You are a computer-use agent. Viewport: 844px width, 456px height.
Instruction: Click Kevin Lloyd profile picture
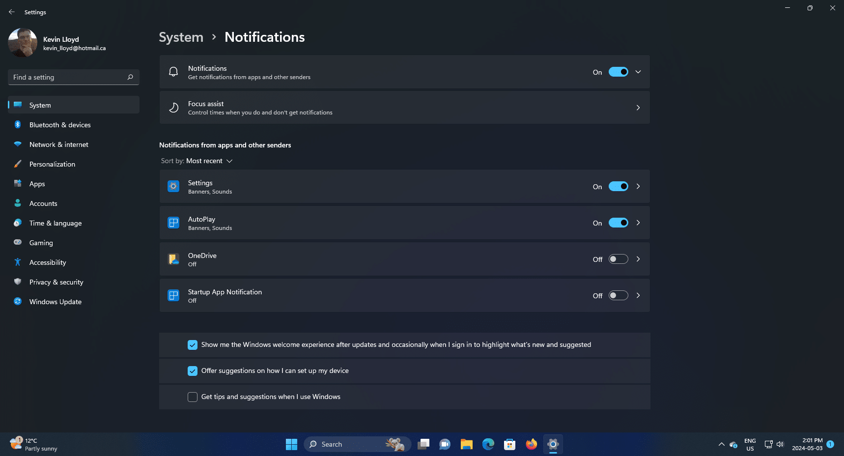(x=23, y=43)
